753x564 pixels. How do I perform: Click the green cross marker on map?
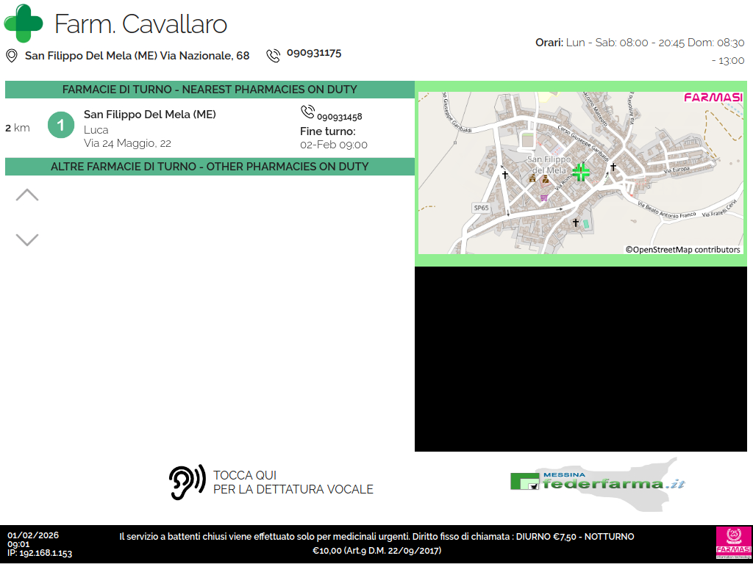click(581, 172)
